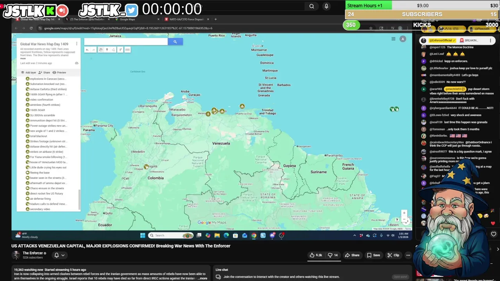Viewport: 500px width, 281px height.
Task: Select 'Ammunition depot hit' list entry
Action: [46, 121]
